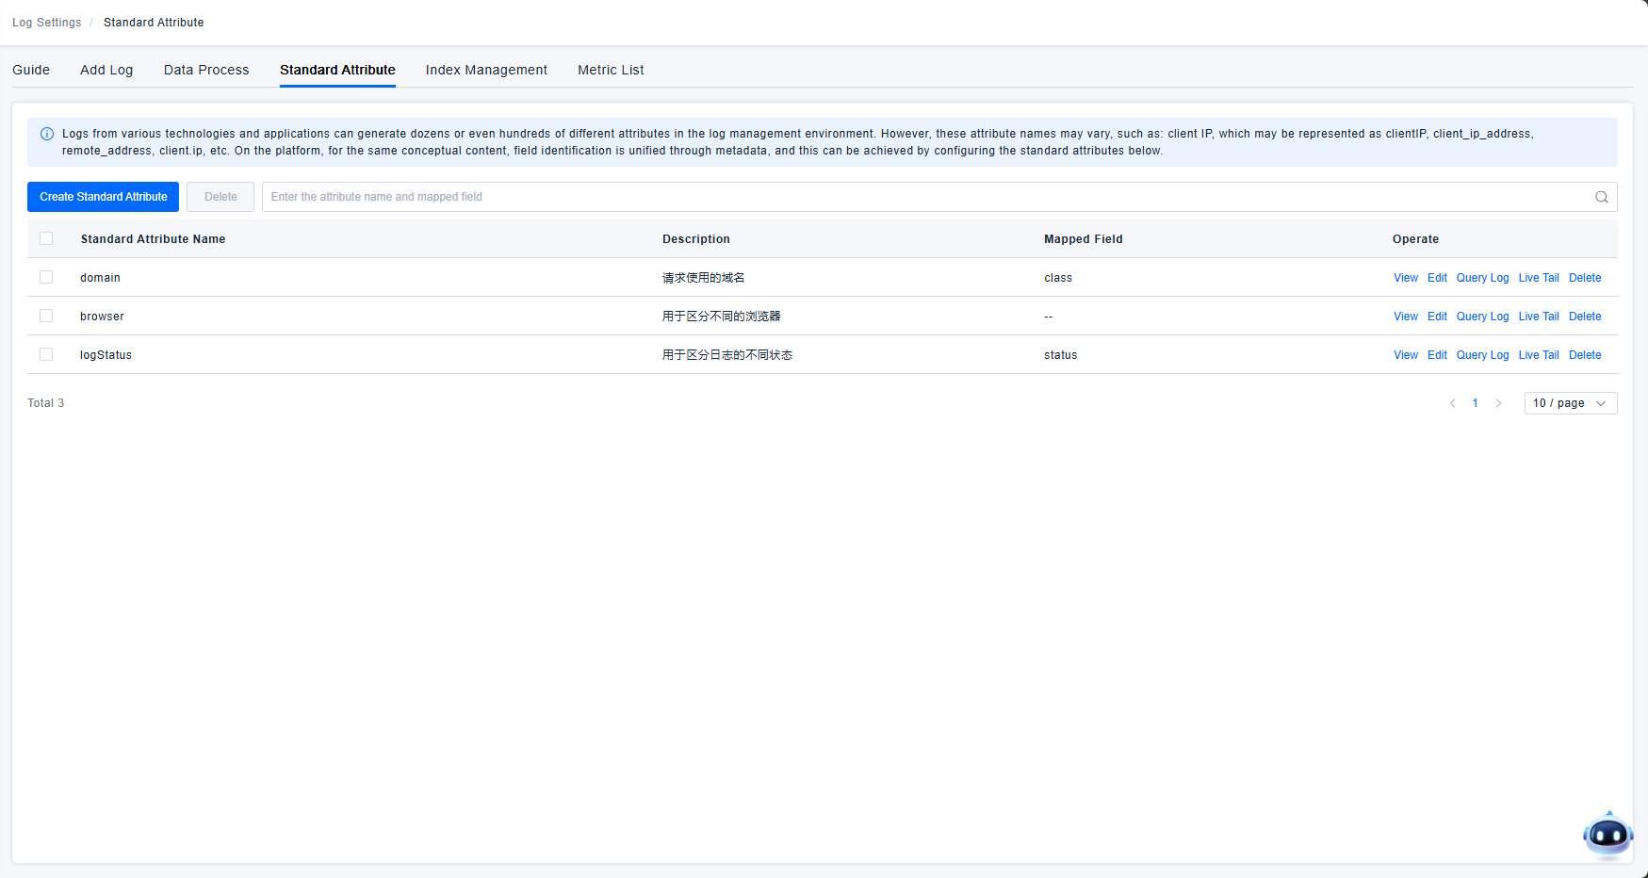The width and height of the screenshot is (1648, 878).
Task: Navigate to Log Settings breadcrumb
Action: (x=47, y=23)
